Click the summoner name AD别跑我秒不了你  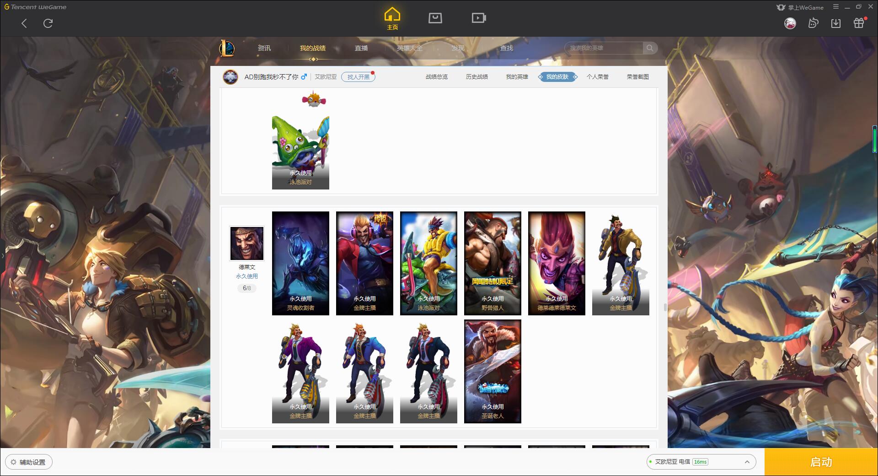(x=271, y=77)
